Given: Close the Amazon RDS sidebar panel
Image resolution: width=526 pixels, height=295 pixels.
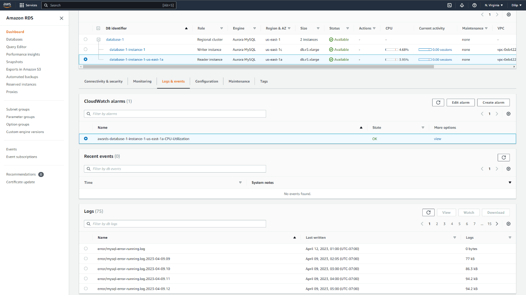Looking at the screenshot, I should pyautogui.click(x=61, y=18).
